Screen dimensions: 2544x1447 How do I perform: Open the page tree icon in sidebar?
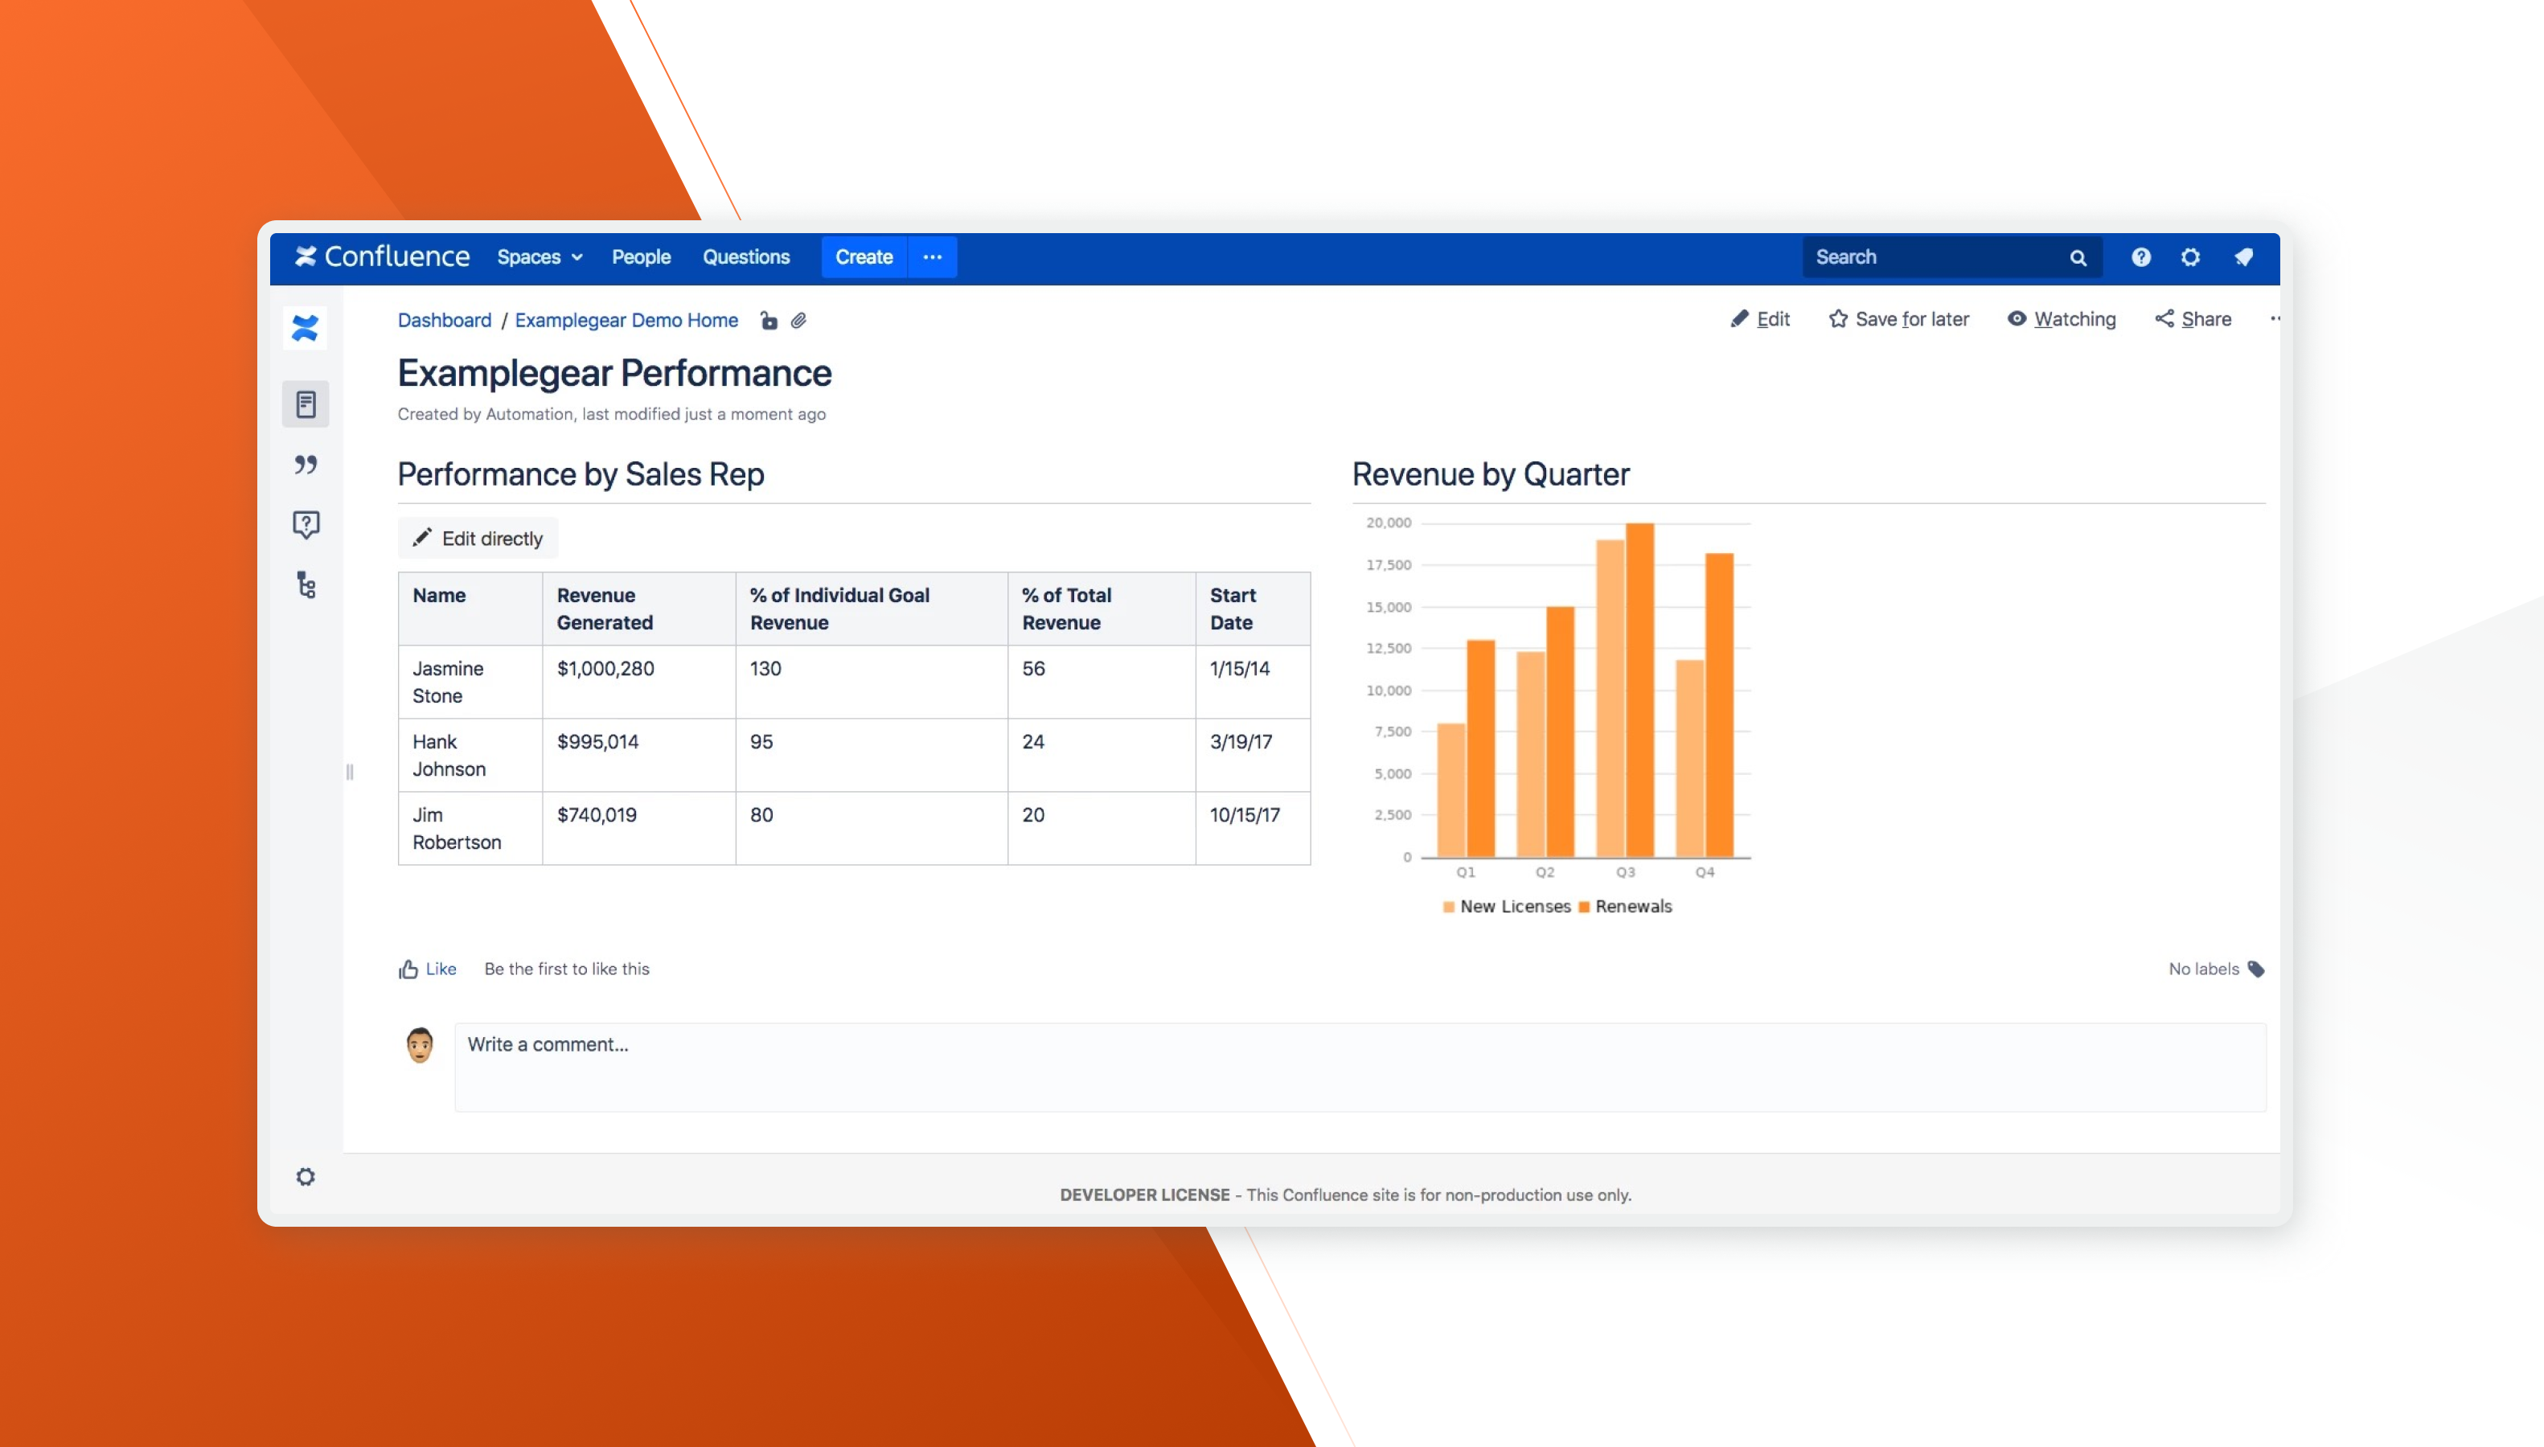click(x=305, y=584)
